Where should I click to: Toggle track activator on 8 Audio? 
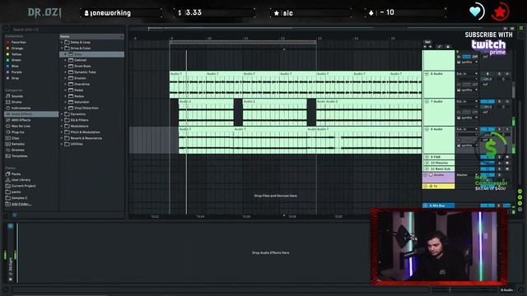click(x=487, y=129)
